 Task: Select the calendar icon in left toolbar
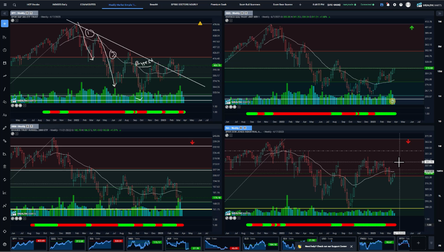(x=4, y=63)
